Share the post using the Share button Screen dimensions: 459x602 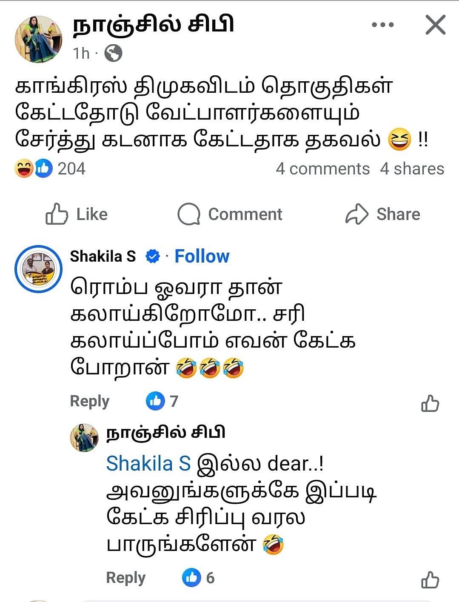[382, 214]
